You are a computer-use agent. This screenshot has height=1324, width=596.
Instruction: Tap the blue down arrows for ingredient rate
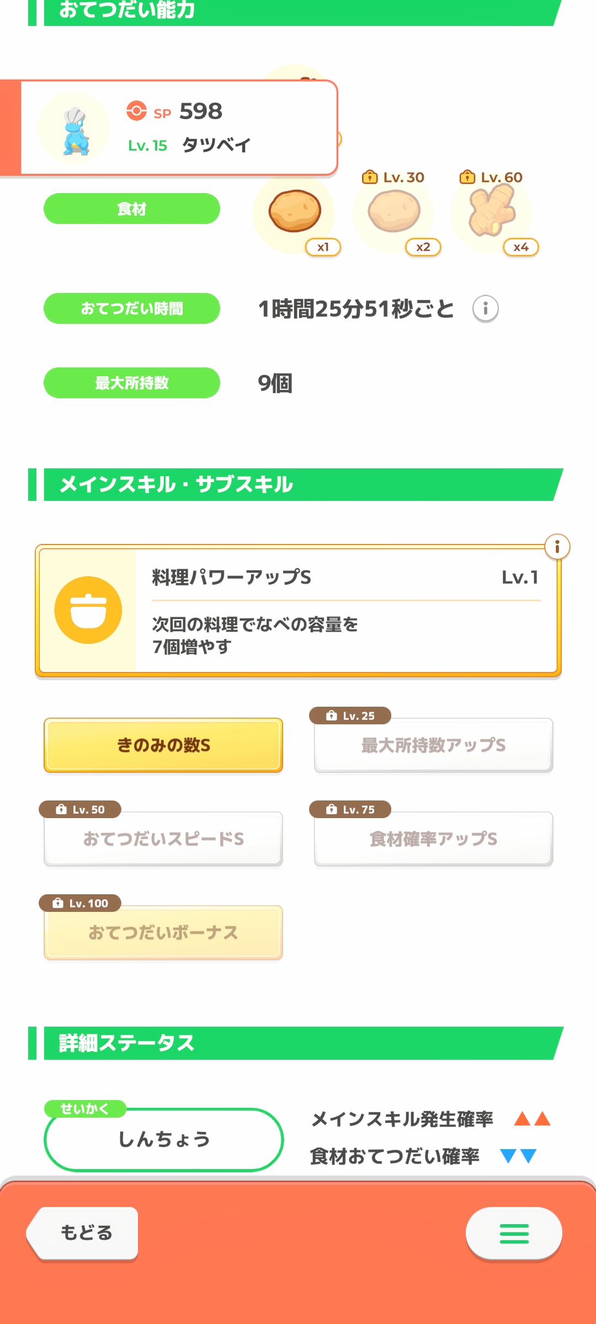point(518,1156)
